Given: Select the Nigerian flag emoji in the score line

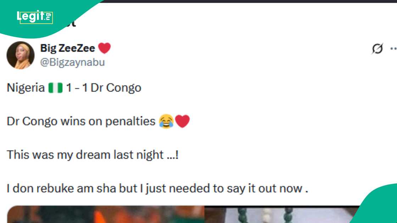Looking at the screenshot, I should (x=56, y=87).
